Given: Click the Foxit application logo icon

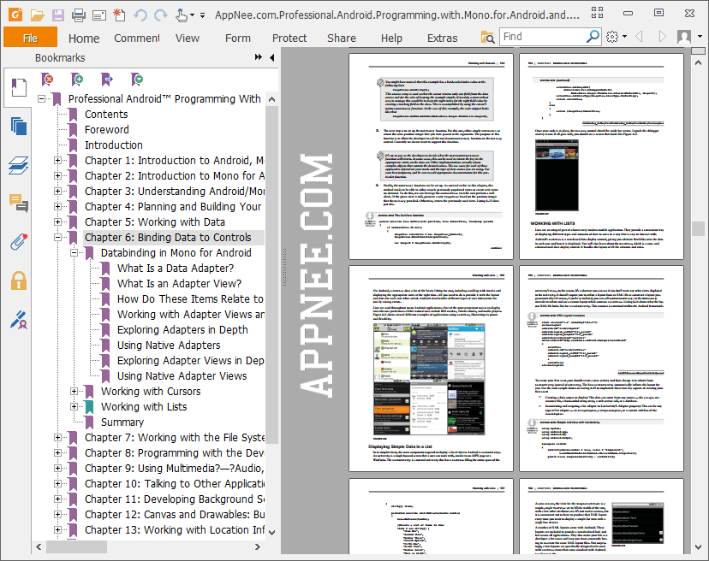Looking at the screenshot, I should pos(15,15).
